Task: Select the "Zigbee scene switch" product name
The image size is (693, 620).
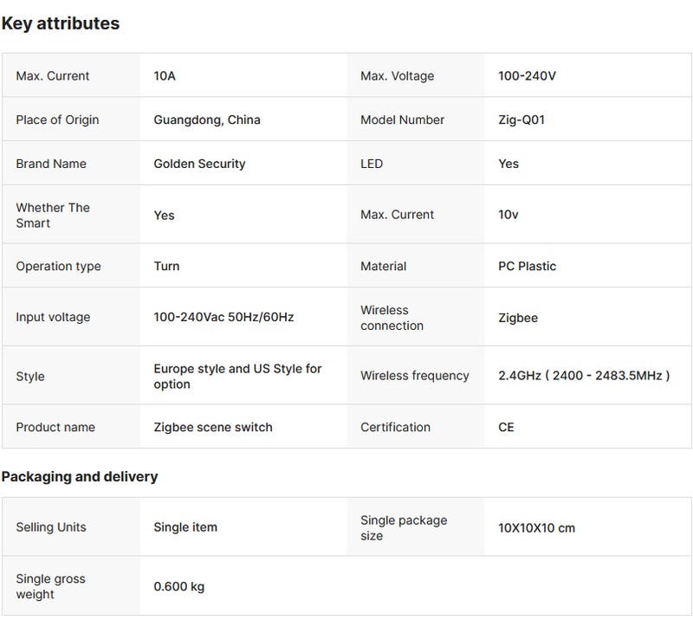Action: pos(212,427)
